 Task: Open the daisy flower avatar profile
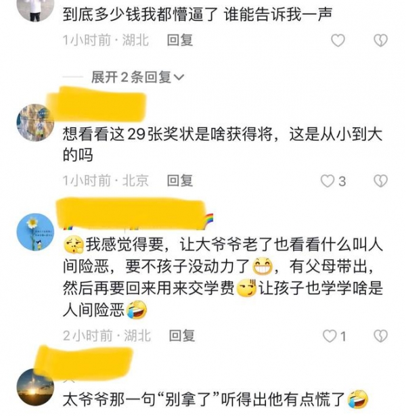point(35,232)
